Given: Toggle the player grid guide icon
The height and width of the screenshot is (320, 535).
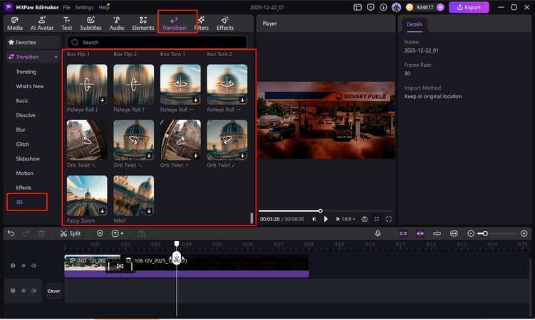Looking at the screenshot, I should pos(377,219).
